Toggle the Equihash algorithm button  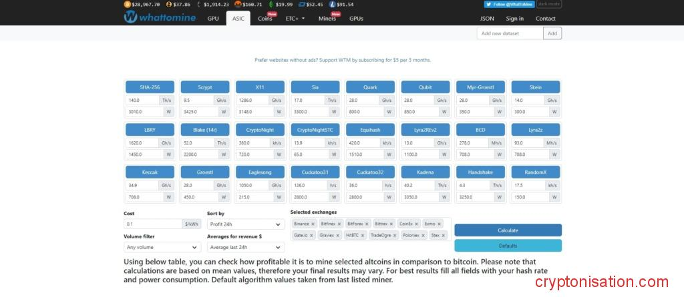369,130
